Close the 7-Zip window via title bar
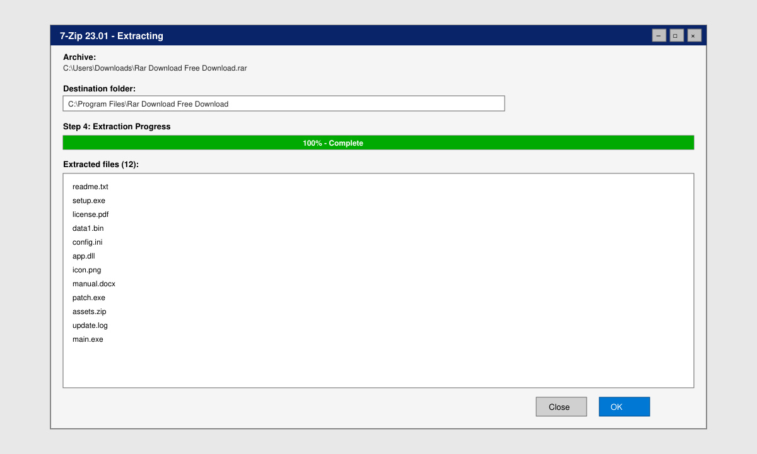The image size is (757, 454). (x=694, y=35)
